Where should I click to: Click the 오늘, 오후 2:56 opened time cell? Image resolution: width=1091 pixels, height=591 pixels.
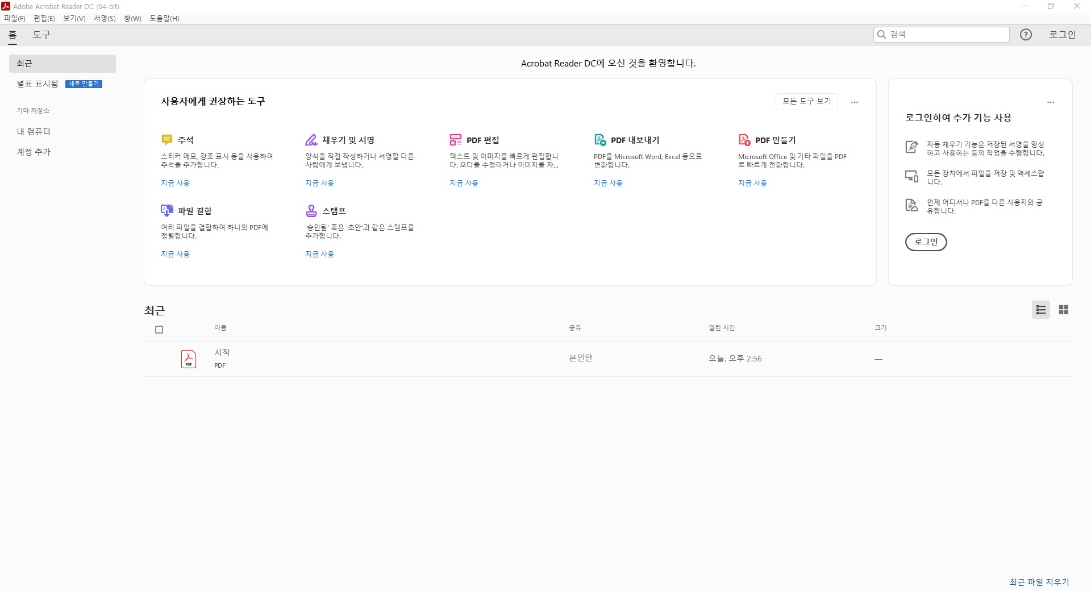[x=735, y=359]
